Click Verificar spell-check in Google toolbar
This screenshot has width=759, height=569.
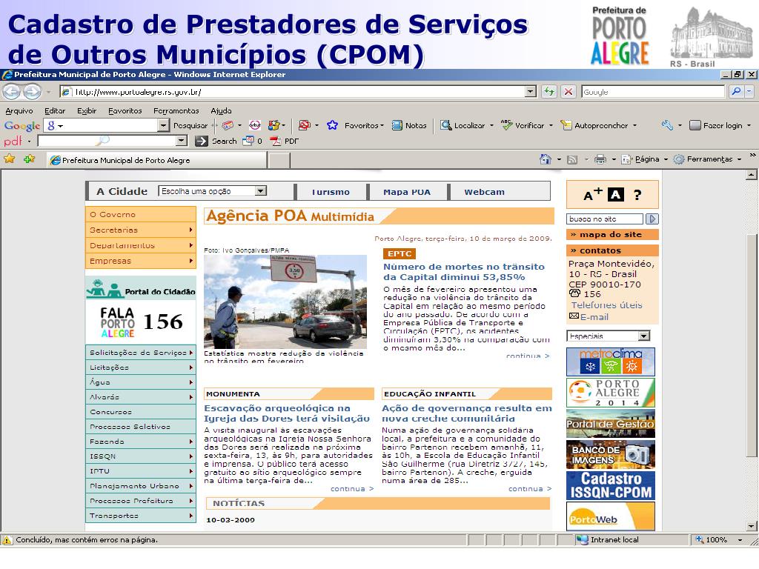(523, 125)
